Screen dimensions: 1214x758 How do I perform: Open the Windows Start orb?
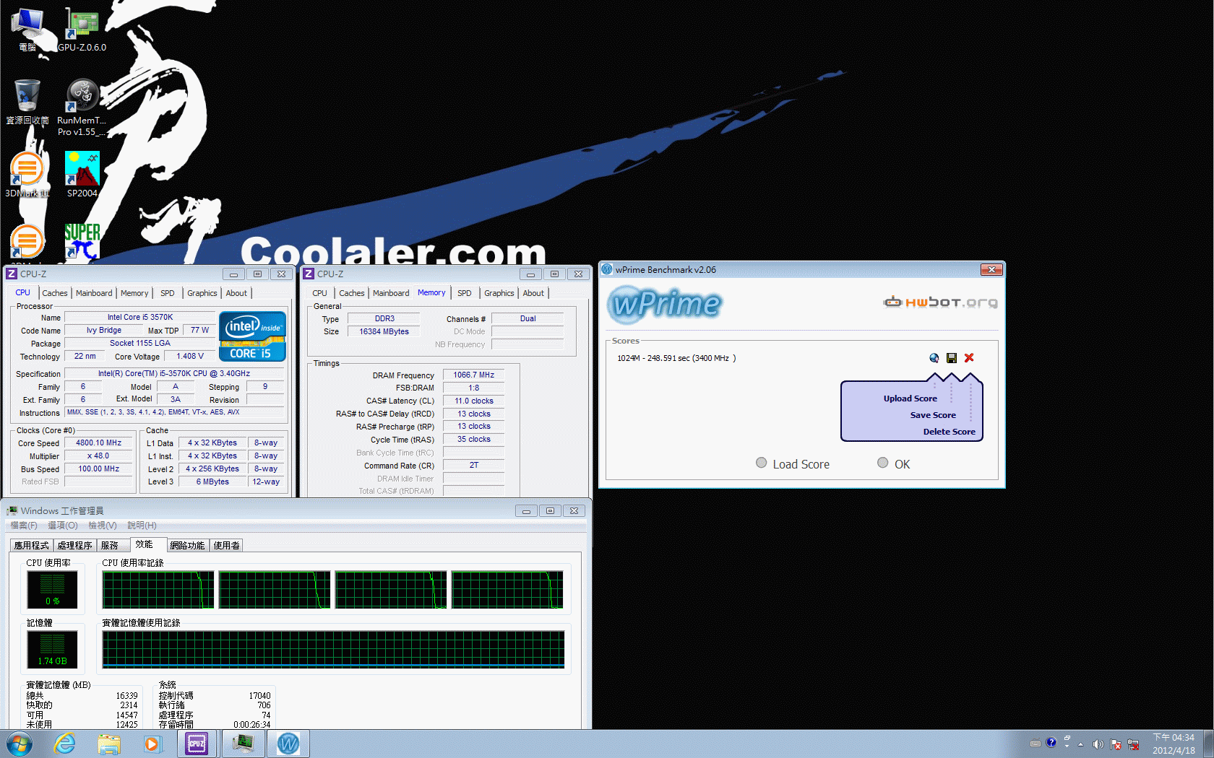[x=20, y=744]
